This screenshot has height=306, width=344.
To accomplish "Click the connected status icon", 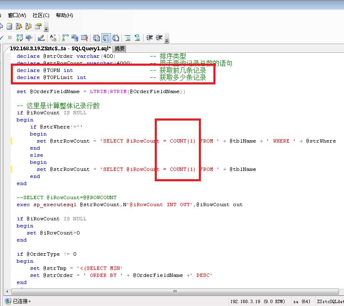I will click(x=8, y=301).
